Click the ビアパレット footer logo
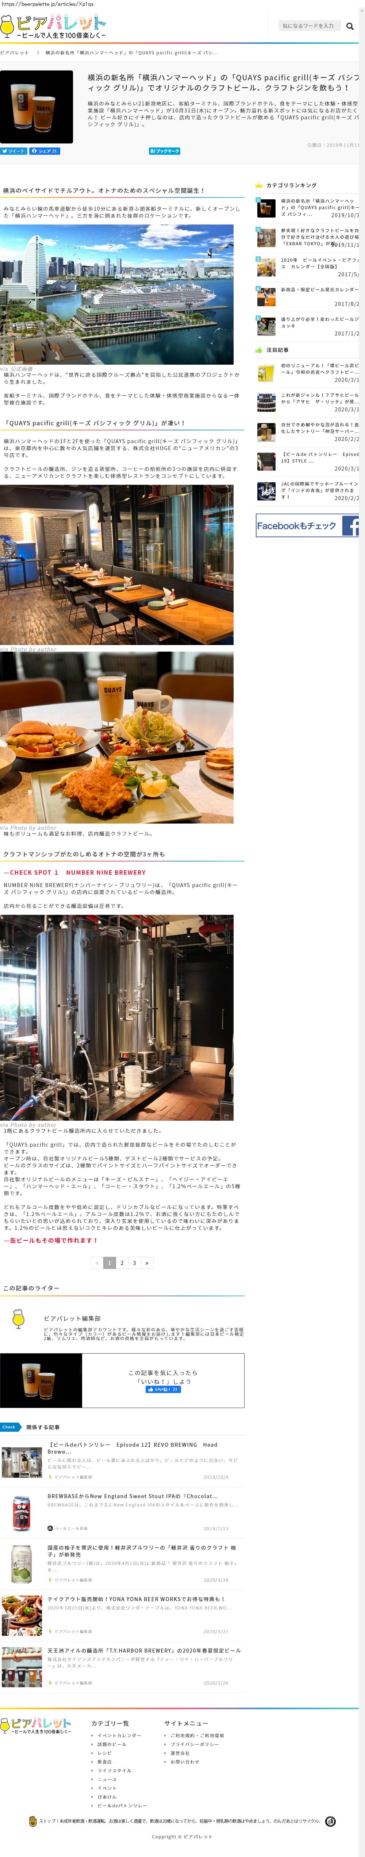The image size is (365, 1857). click(x=36, y=1726)
